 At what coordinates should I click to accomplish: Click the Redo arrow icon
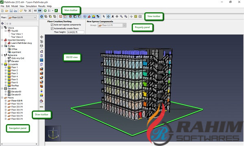25,11
